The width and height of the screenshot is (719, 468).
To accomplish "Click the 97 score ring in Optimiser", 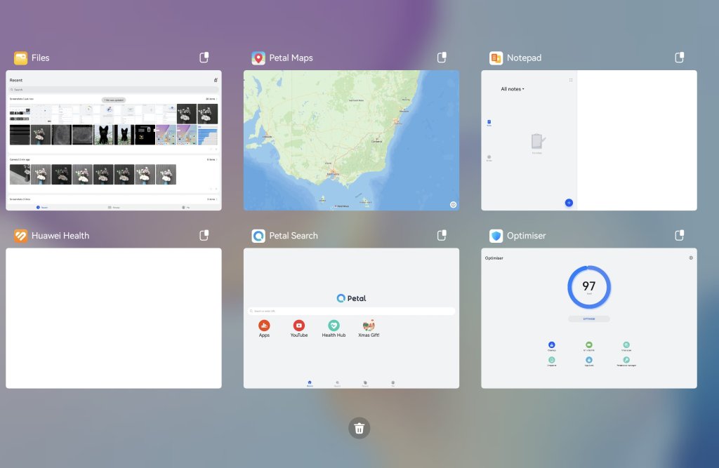I will click(588, 287).
